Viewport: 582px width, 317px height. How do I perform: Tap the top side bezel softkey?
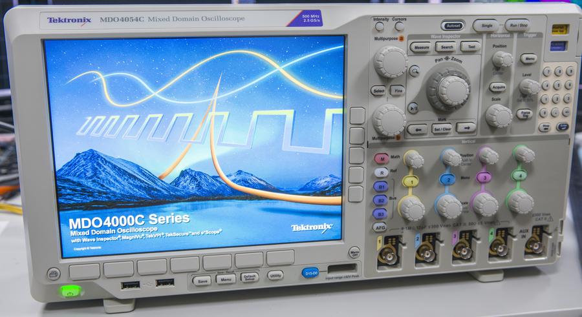pyautogui.click(x=357, y=116)
